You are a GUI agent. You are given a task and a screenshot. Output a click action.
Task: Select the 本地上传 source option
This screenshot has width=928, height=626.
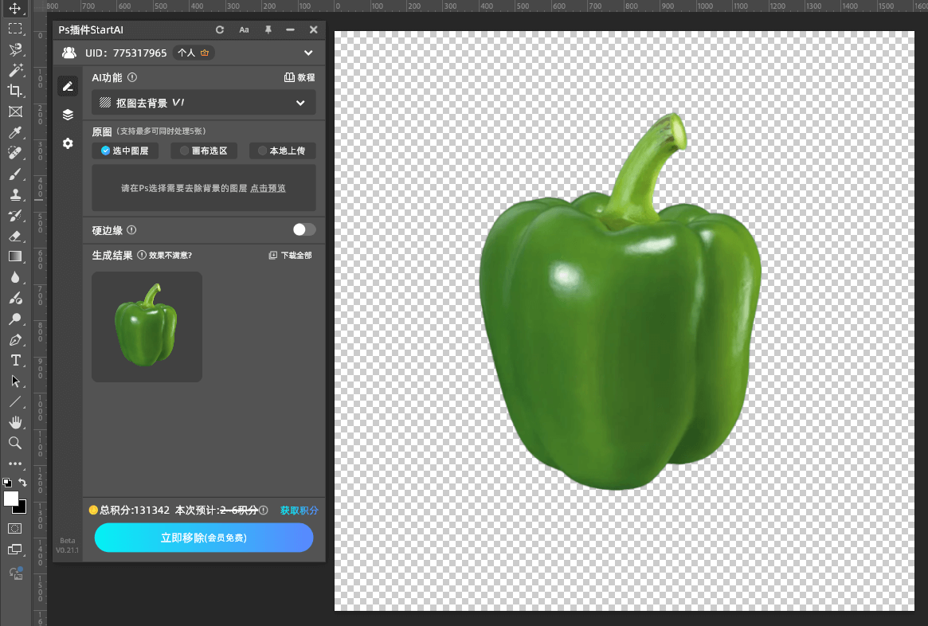coord(282,151)
